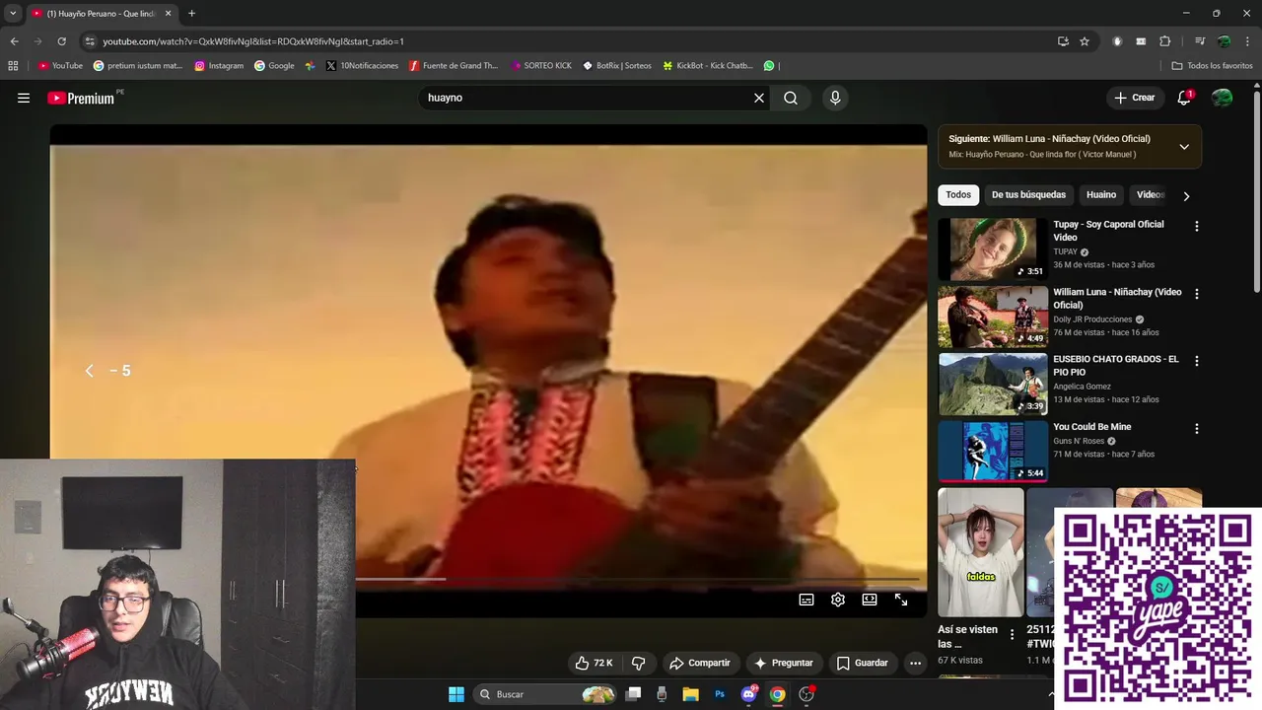Open a new browser tab
Viewport: 1262px width, 710px height.
(x=191, y=14)
